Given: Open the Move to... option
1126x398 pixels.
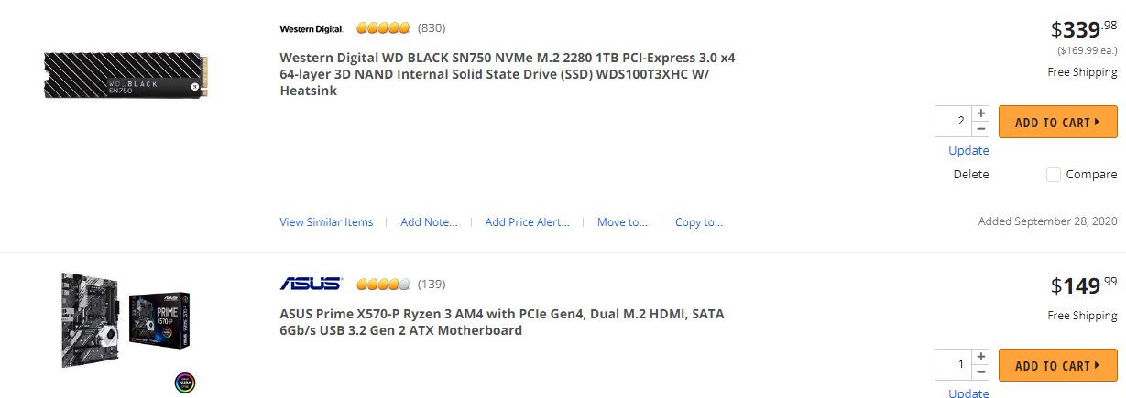Looking at the screenshot, I should tap(622, 222).
